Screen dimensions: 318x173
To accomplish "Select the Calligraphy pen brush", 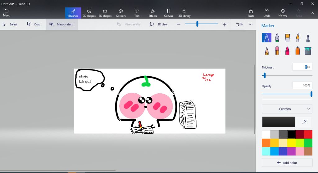I will point(277,38).
